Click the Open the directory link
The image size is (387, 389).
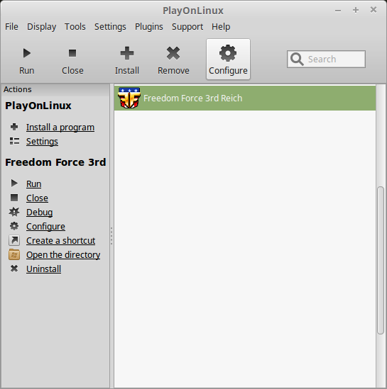(x=63, y=254)
